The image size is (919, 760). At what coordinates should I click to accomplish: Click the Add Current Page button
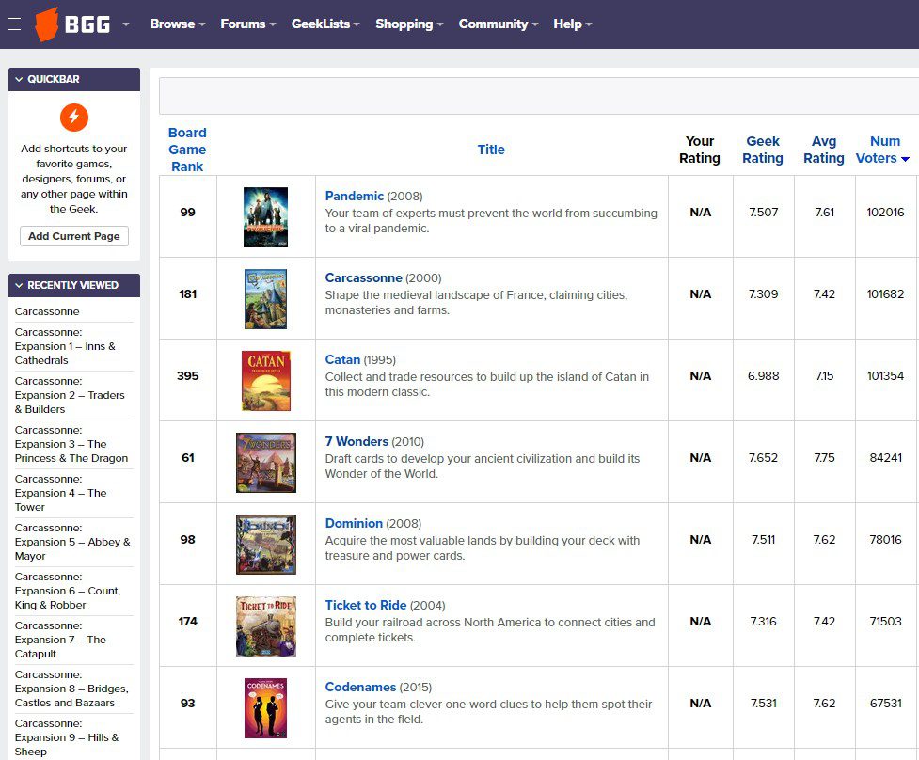[74, 236]
